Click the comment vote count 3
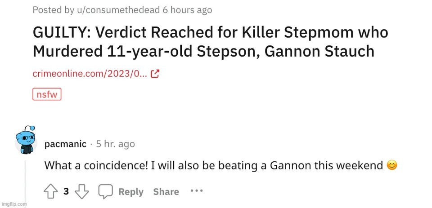This screenshot has height=208, width=432. 66,191
